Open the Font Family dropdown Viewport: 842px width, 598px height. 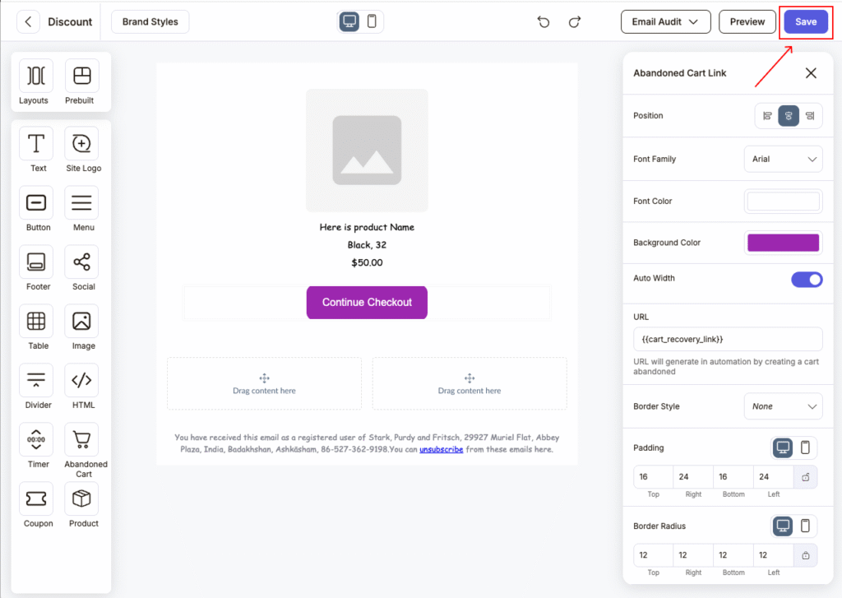[x=783, y=159]
